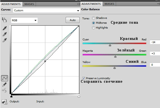Screen dimensions: 160x108
Task: Choose Shadows tone radio button
Action: click(x=94, y=18)
